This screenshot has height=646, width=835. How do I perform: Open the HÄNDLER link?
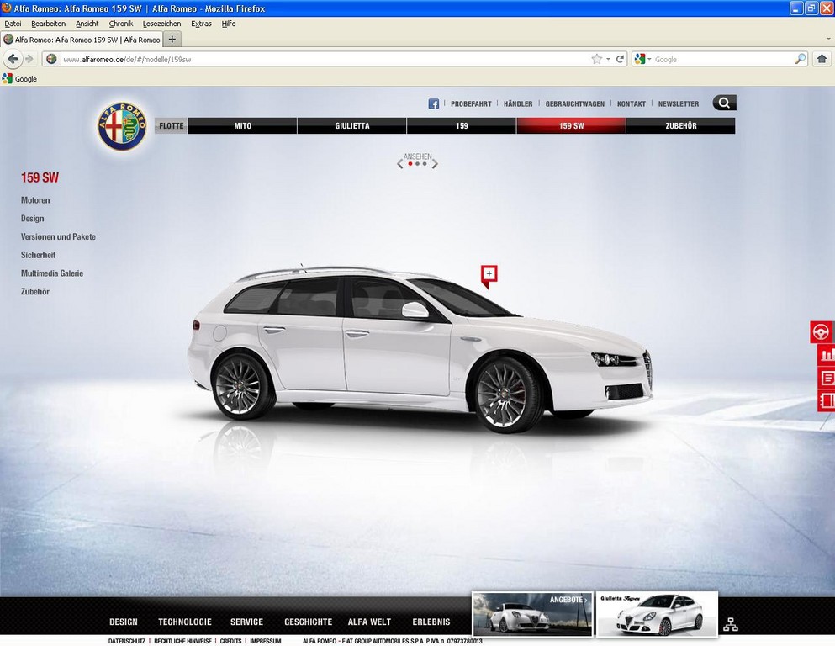518,103
